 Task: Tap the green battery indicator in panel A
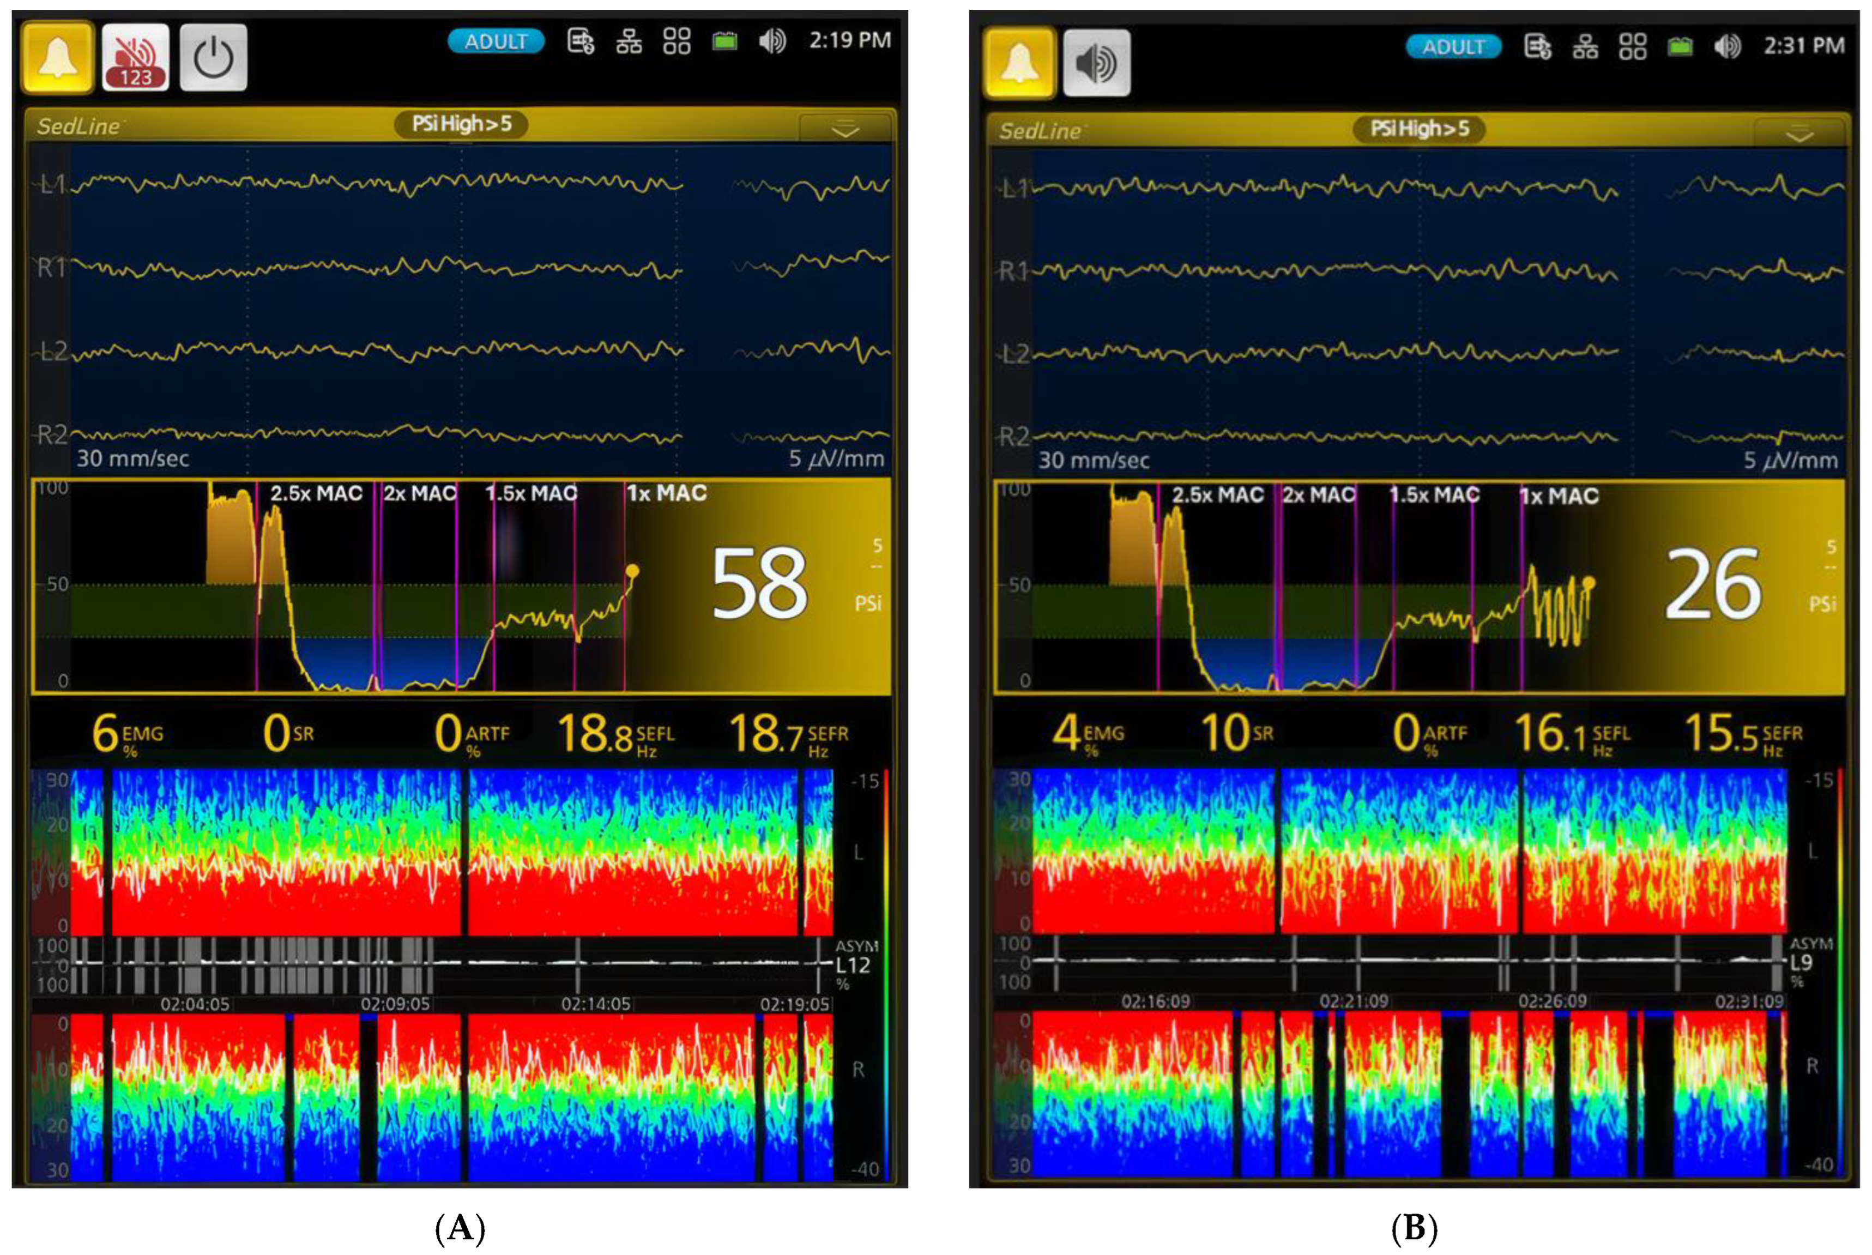(724, 41)
